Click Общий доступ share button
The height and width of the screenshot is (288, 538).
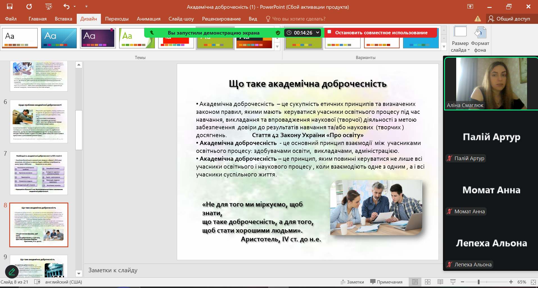(509, 19)
